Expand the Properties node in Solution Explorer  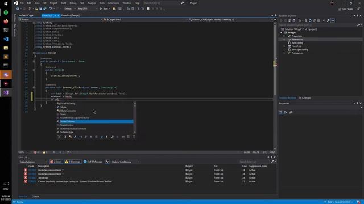[x=284, y=36]
